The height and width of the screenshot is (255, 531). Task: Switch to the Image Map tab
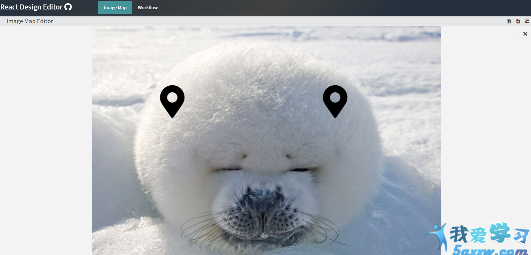pos(115,8)
